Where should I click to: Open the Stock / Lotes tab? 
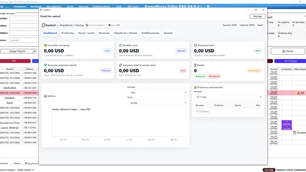(86, 33)
